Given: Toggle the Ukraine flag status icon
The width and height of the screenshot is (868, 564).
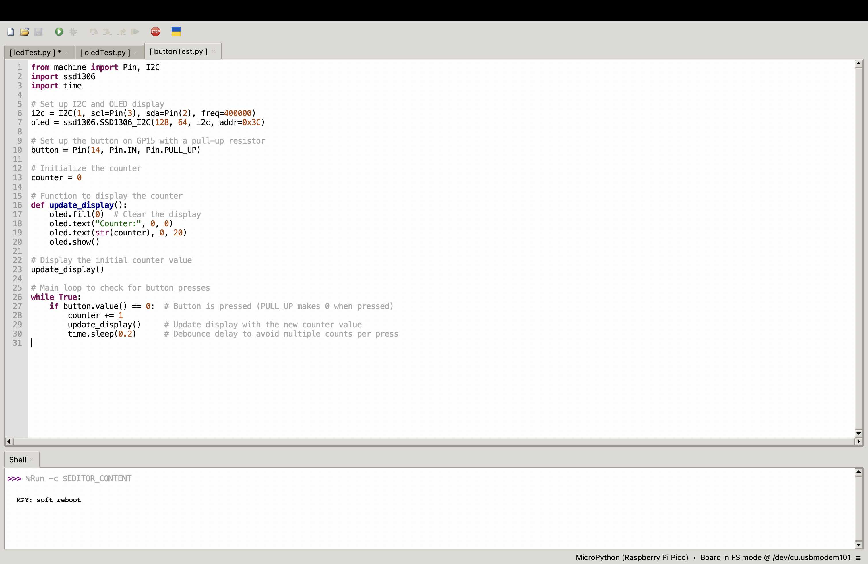Looking at the screenshot, I should (176, 31).
